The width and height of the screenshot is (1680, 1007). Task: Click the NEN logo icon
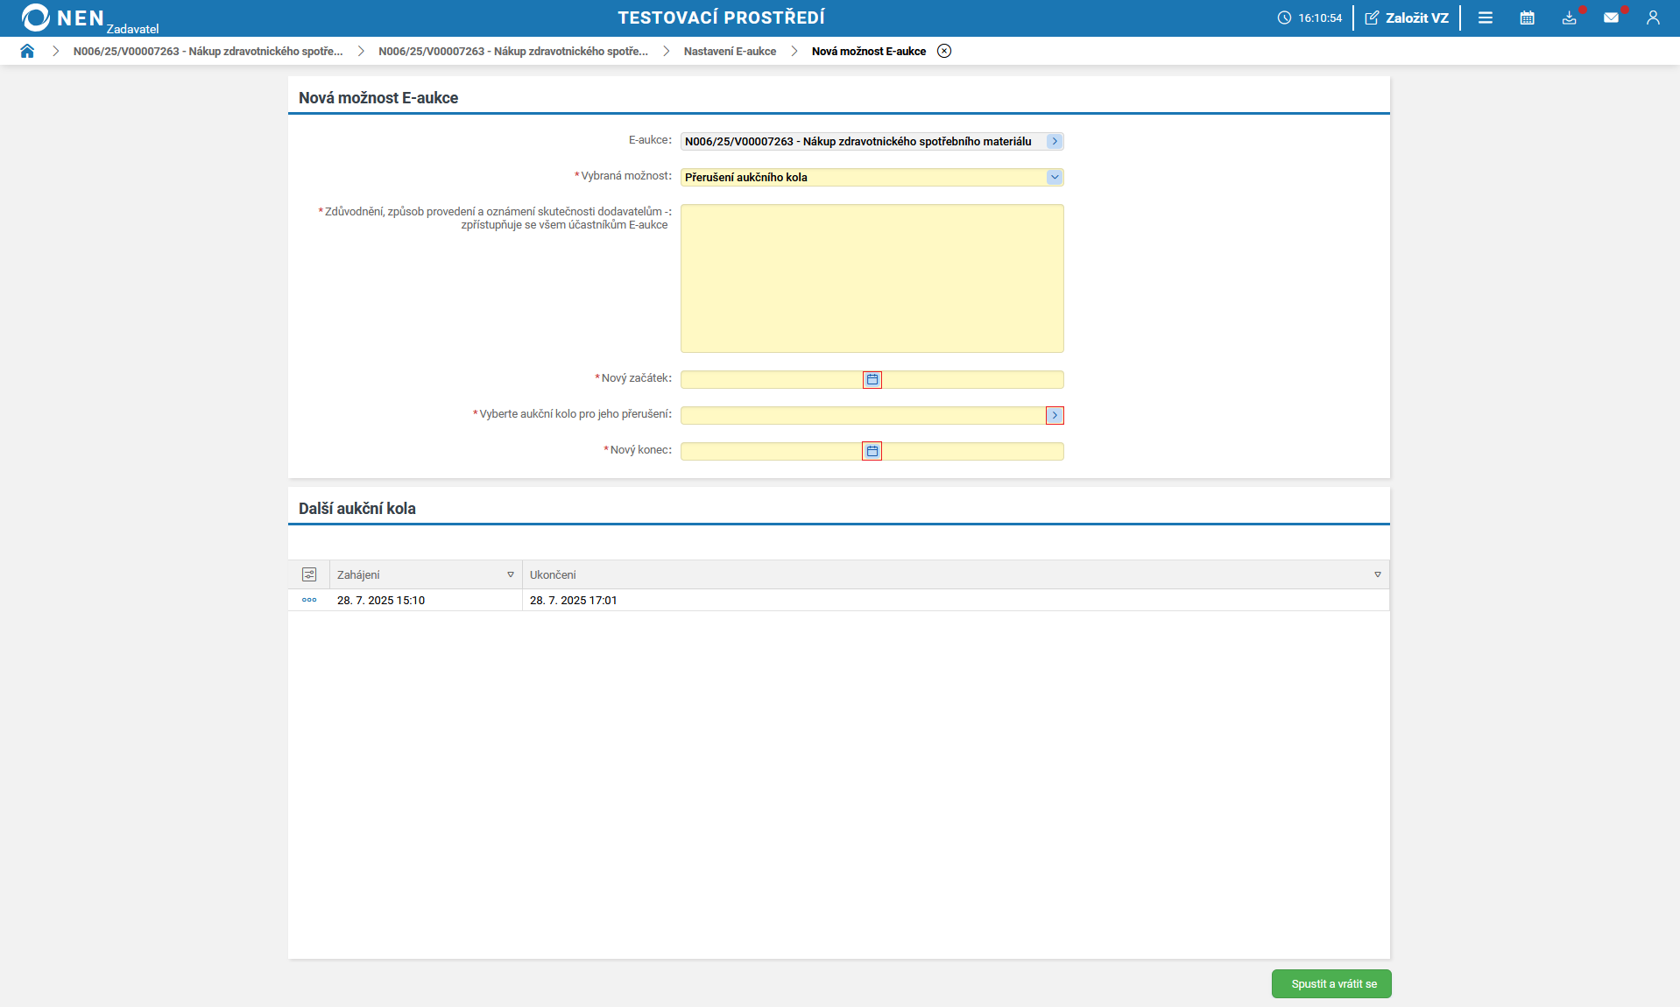[36, 18]
